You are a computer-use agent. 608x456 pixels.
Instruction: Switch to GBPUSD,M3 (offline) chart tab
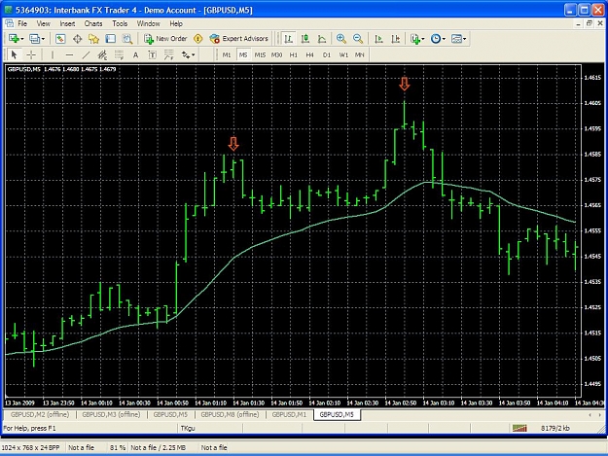111,414
